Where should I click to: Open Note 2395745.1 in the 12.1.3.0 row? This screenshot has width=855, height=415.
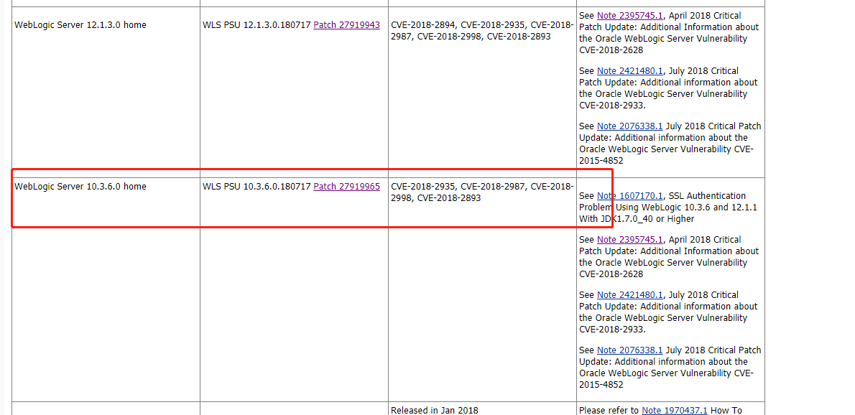pos(630,16)
